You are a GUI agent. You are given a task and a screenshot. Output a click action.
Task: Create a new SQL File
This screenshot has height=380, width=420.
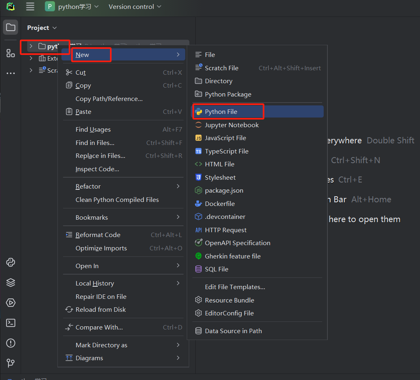257,269
